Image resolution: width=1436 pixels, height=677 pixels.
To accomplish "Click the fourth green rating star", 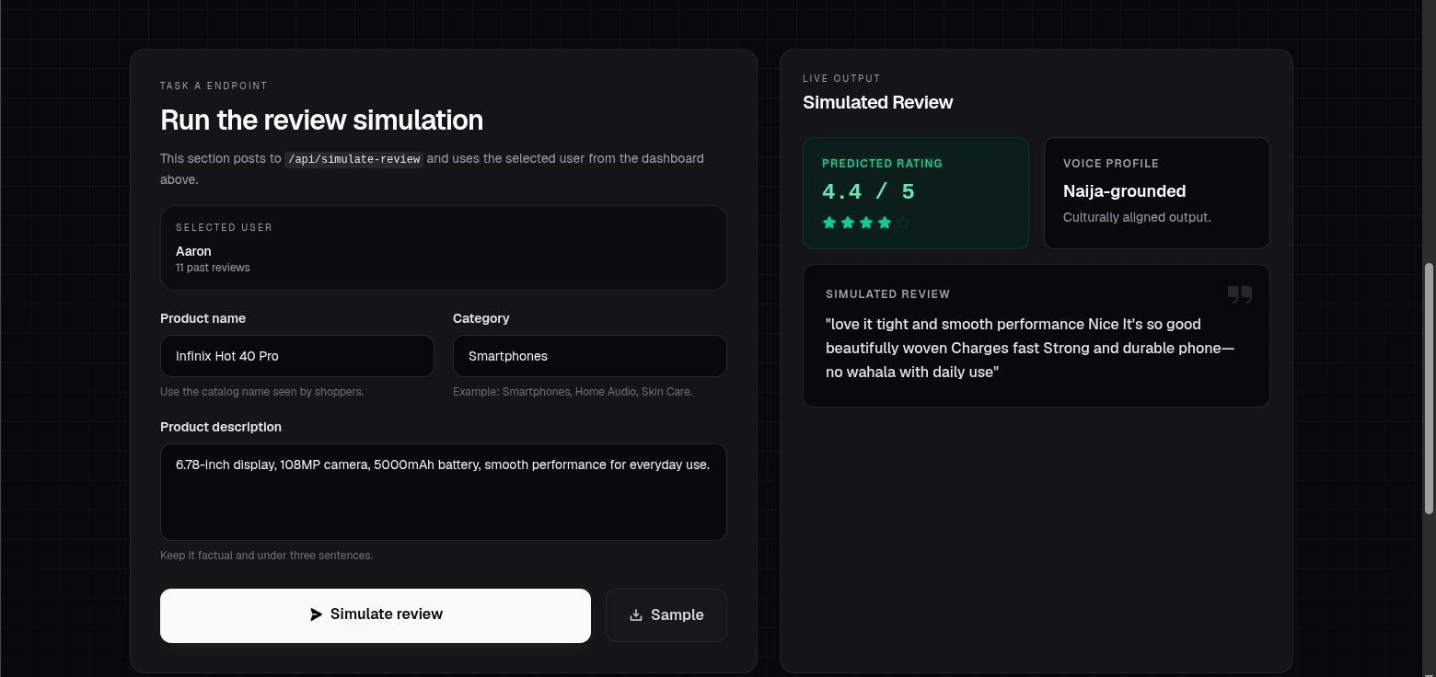I will point(885,223).
